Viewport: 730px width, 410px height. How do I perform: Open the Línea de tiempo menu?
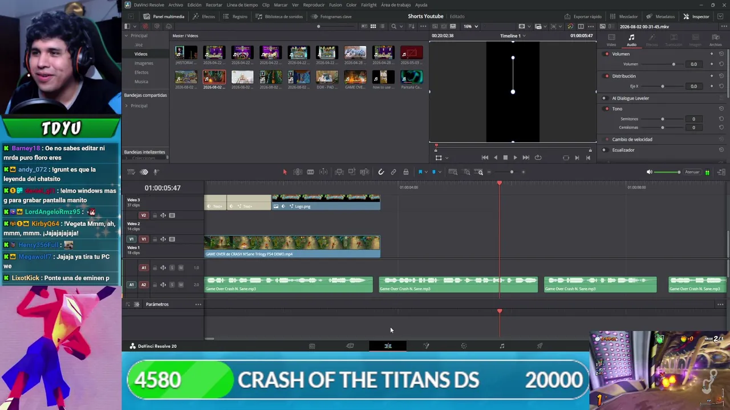point(243,5)
